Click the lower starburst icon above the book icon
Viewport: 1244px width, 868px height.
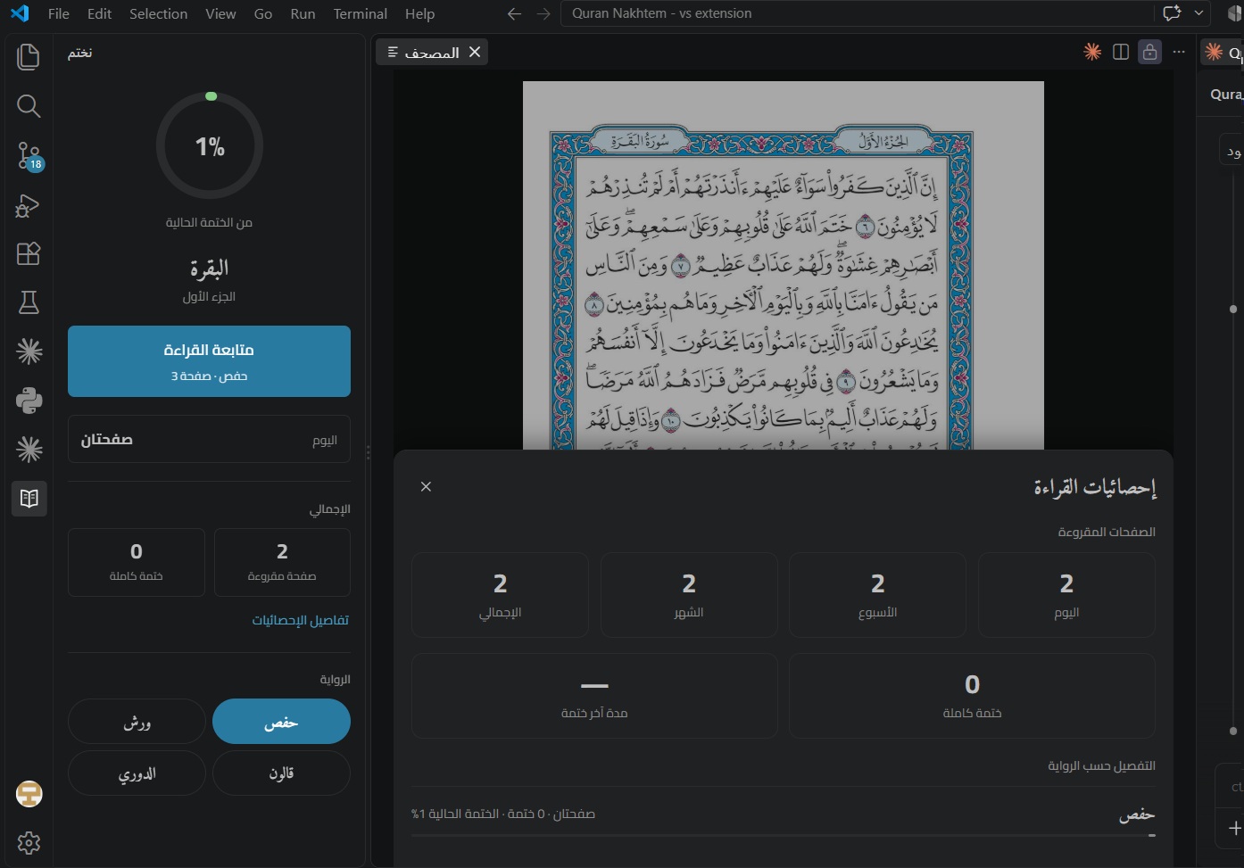coord(29,450)
